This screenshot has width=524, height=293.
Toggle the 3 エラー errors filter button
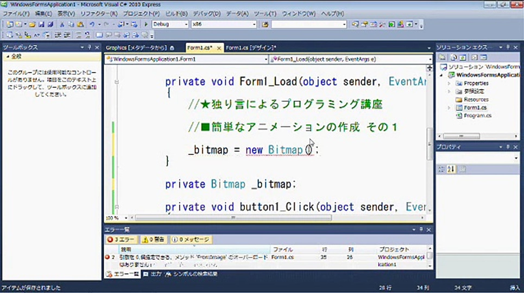click(x=121, y=240)
